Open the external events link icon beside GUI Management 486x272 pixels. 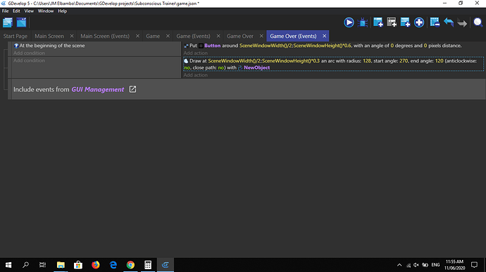132,89
